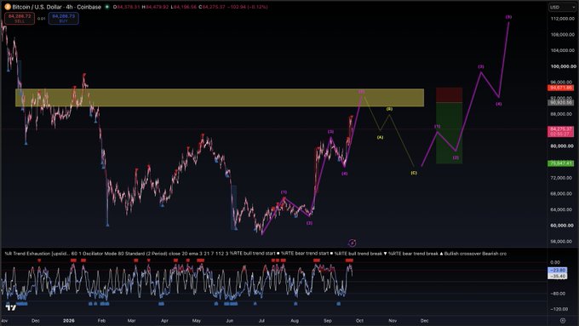Click the Bitcoin coin logo icon
579x326 pixels.
coord(7,7)
